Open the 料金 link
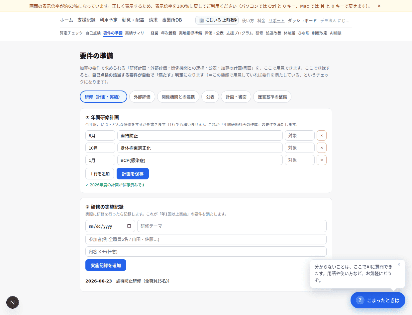This screenshot has height=315, width=412. (261, 21)
